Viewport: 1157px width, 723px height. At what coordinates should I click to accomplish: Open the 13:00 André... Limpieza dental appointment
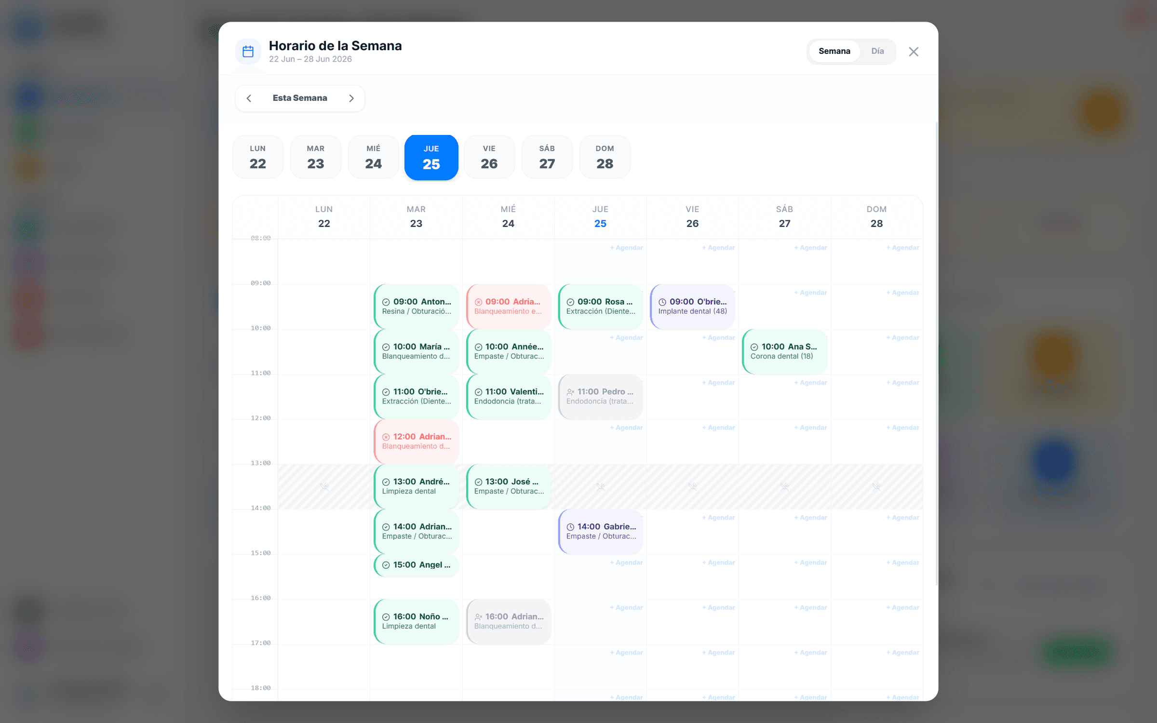pos(417,486)
